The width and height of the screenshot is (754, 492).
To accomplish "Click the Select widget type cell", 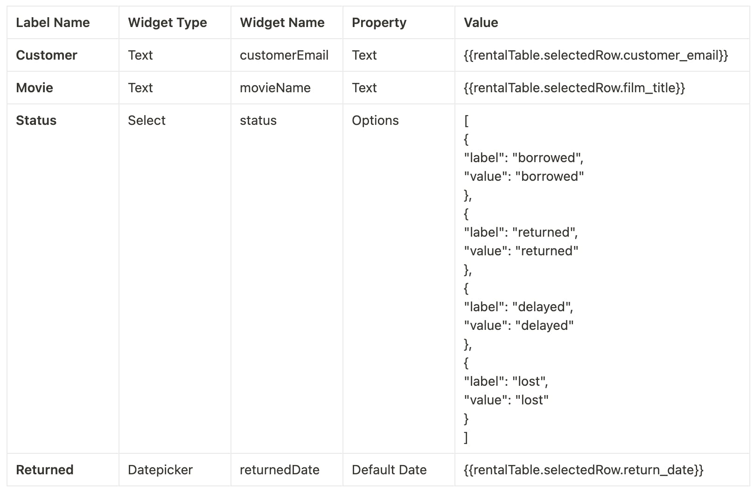I will click(x=147, y=120).
